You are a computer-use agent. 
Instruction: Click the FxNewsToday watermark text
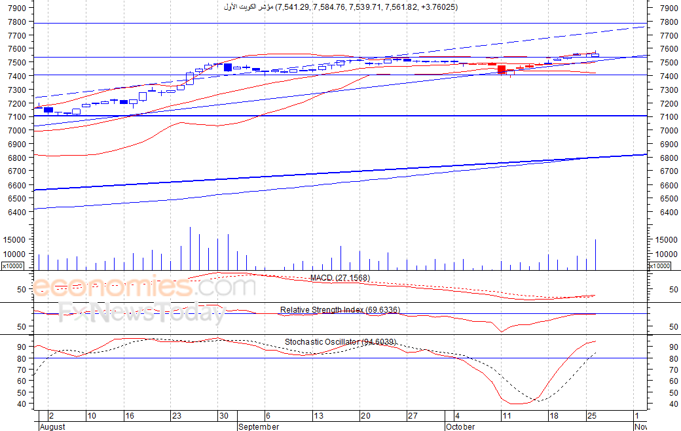click(142, 313)
